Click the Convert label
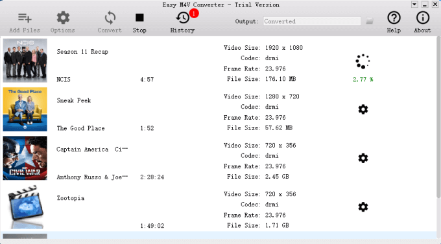 (110, 30)
